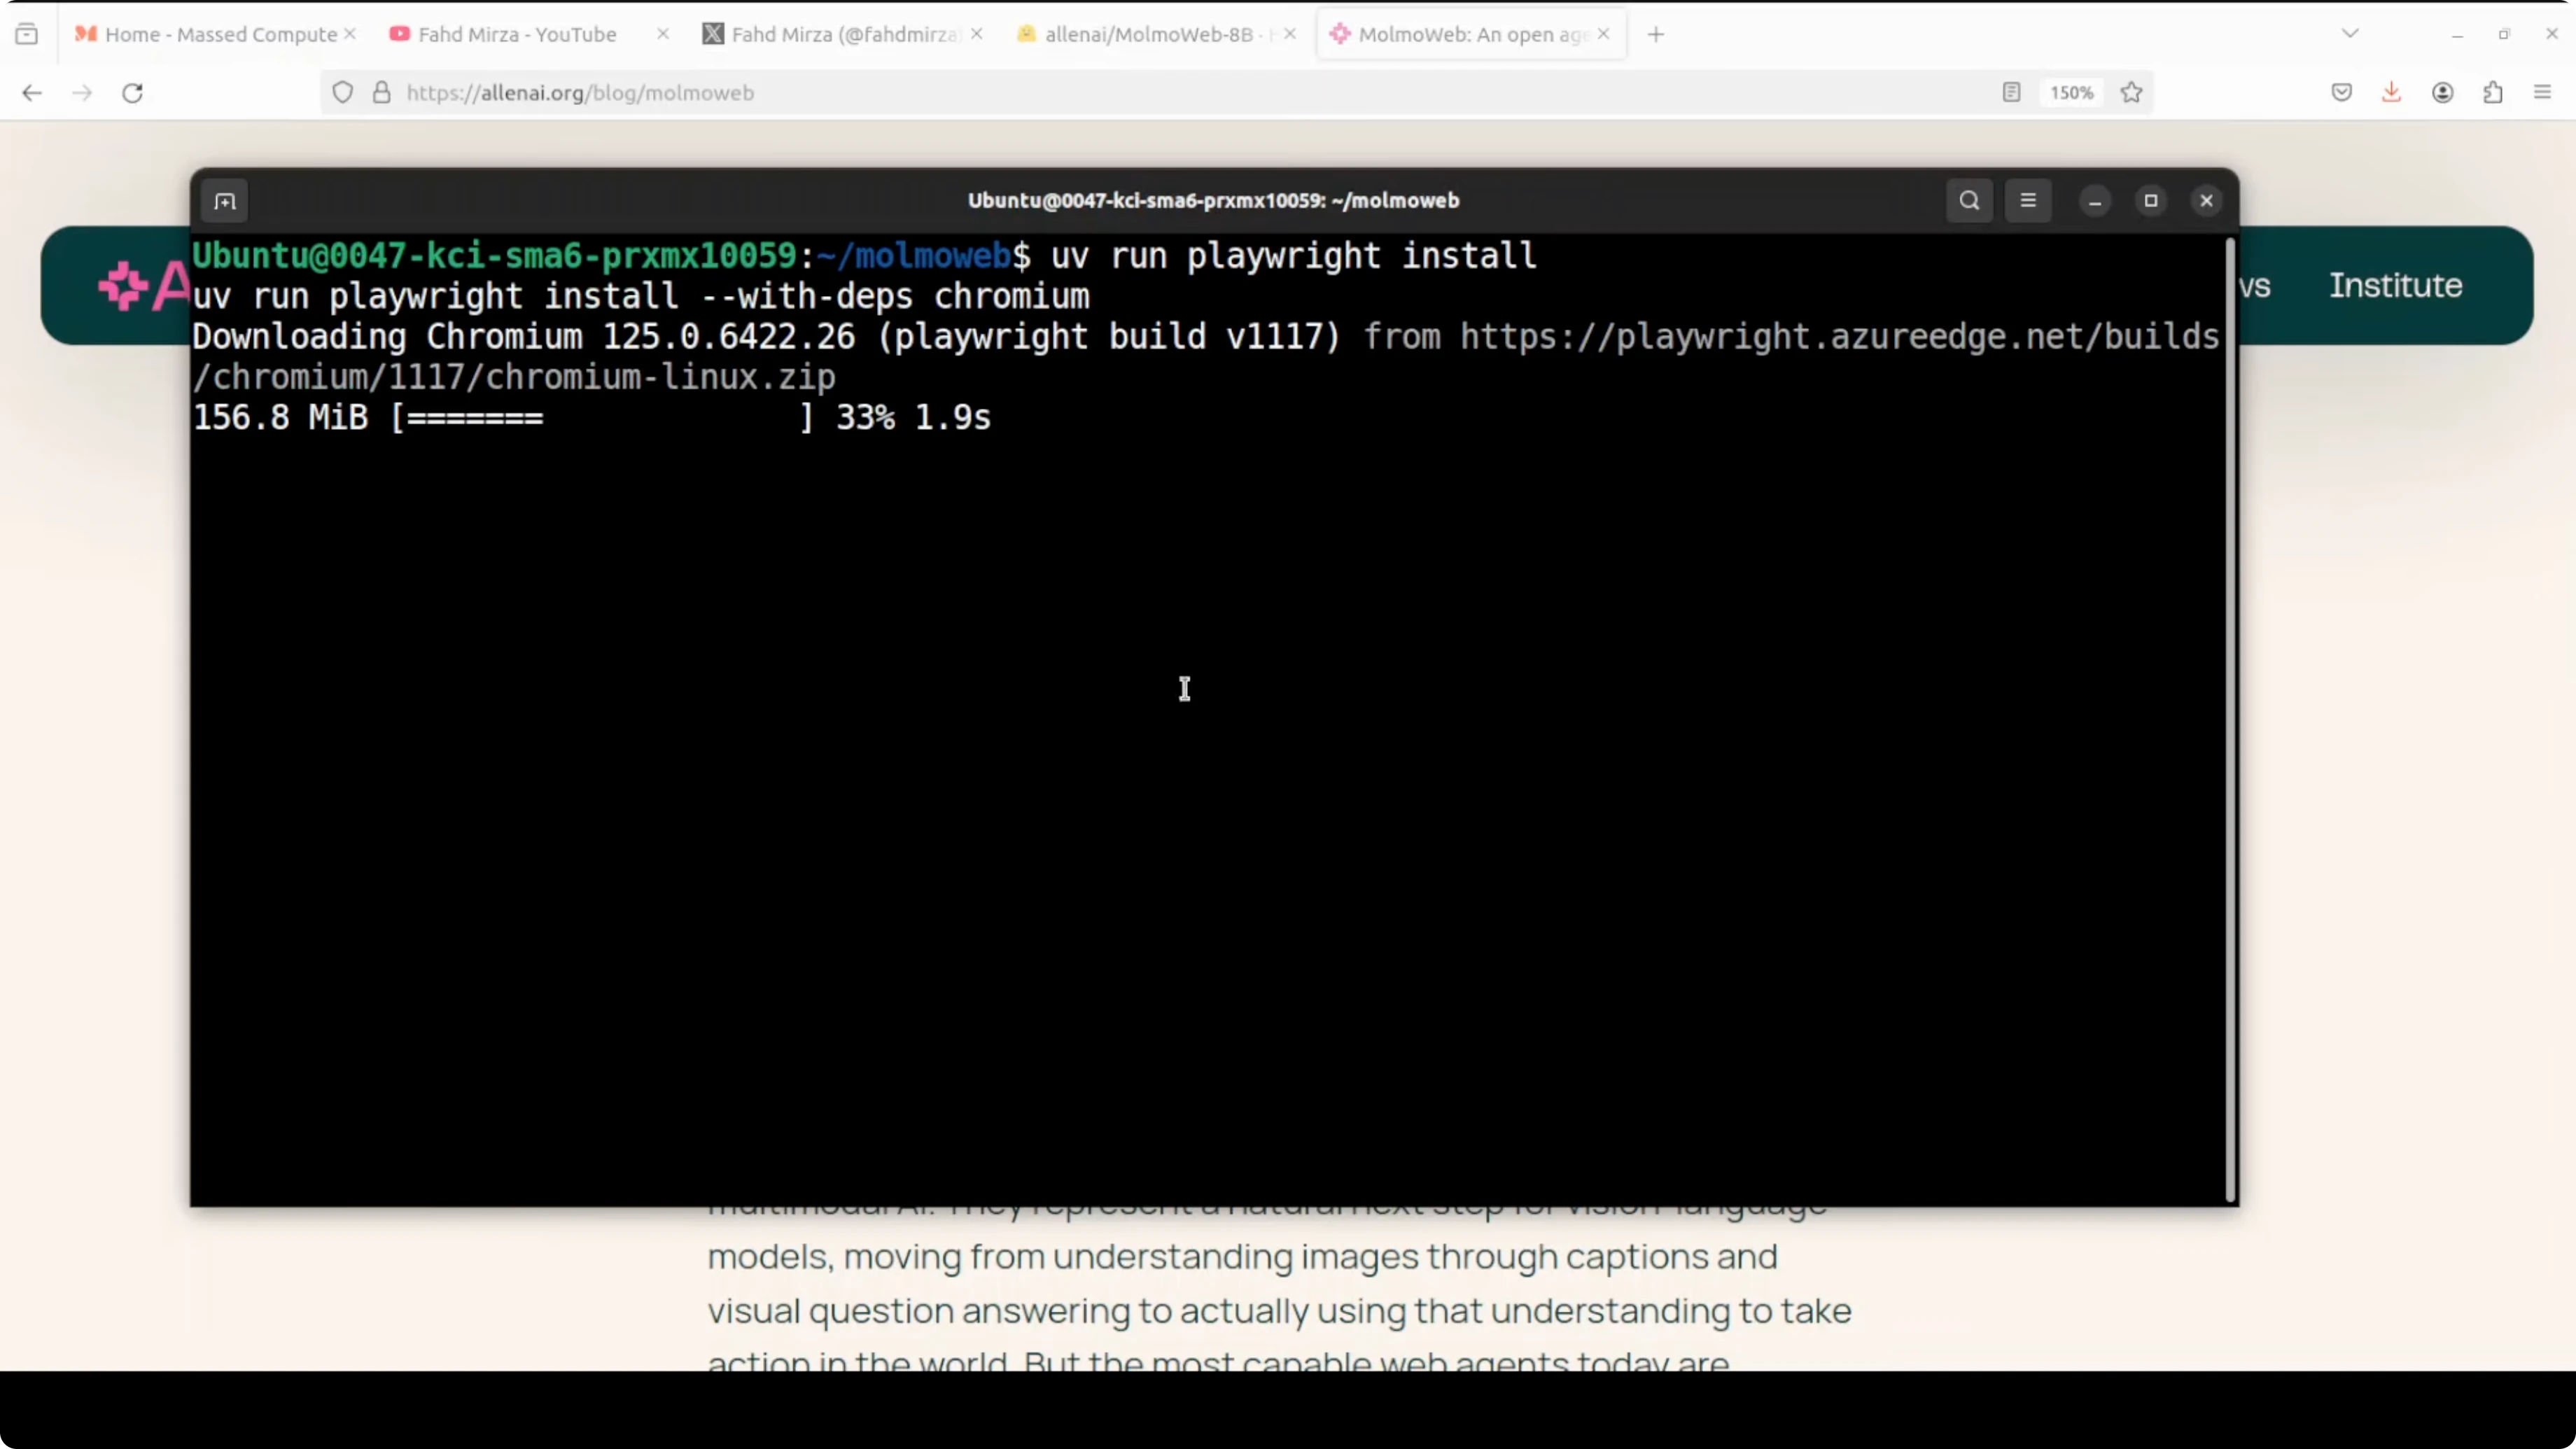Open a new browser tab
Image resolution: width=2576 pixels, height=1449 pixels.
1656,34
